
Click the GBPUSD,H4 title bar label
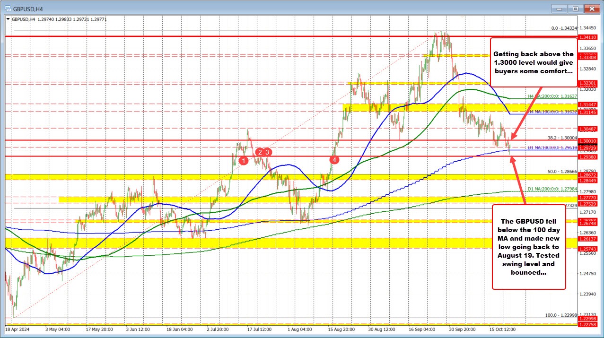tap(28, 8)
